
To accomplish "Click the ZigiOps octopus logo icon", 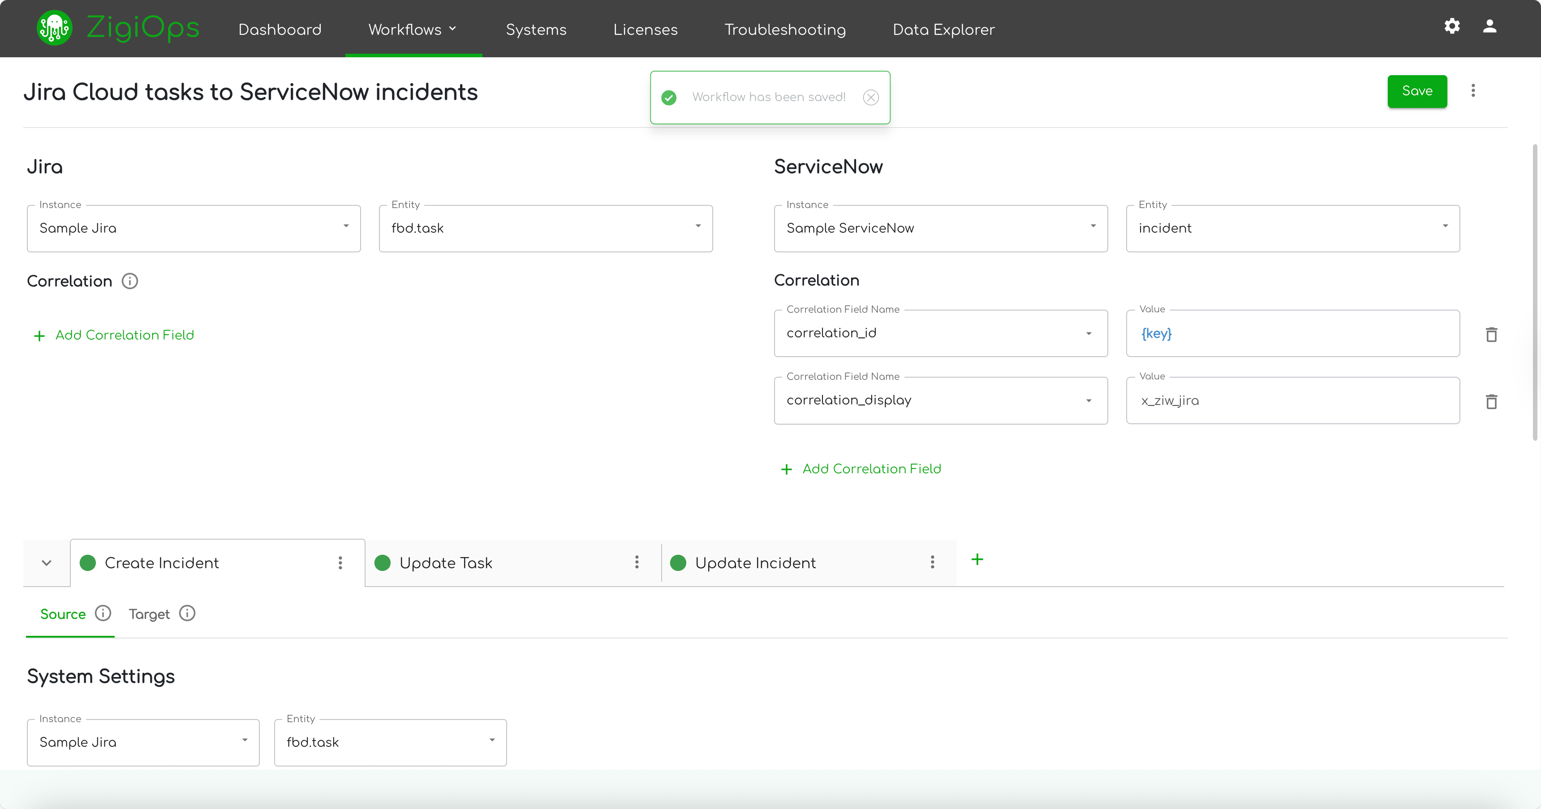I will 55,28.
